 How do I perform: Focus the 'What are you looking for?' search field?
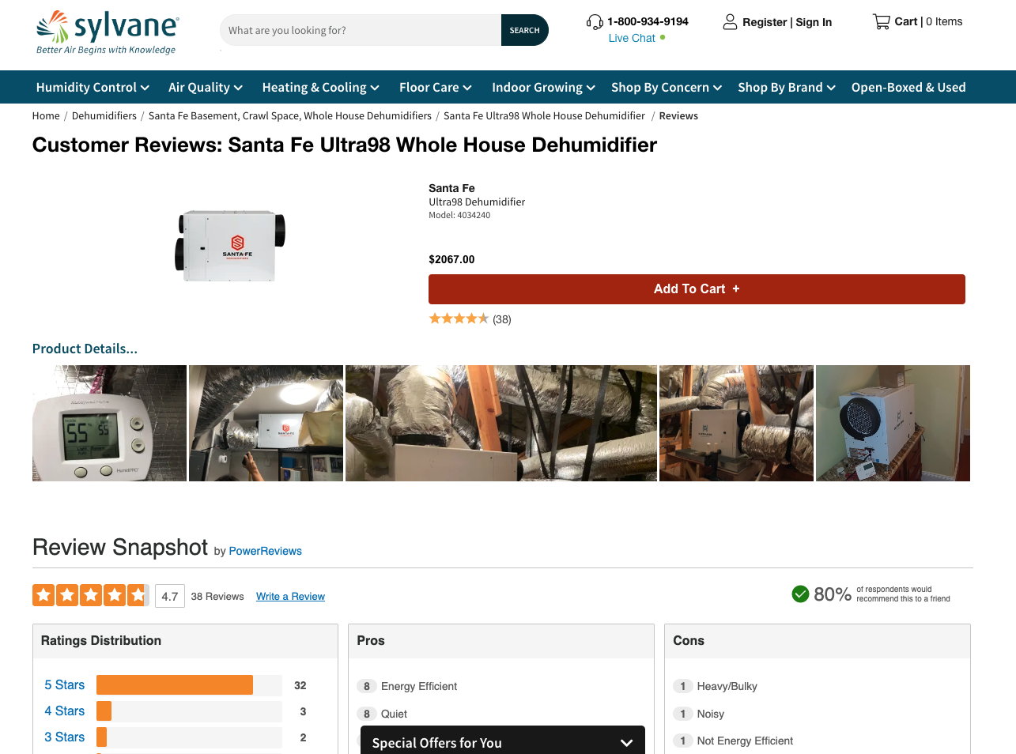361,30
